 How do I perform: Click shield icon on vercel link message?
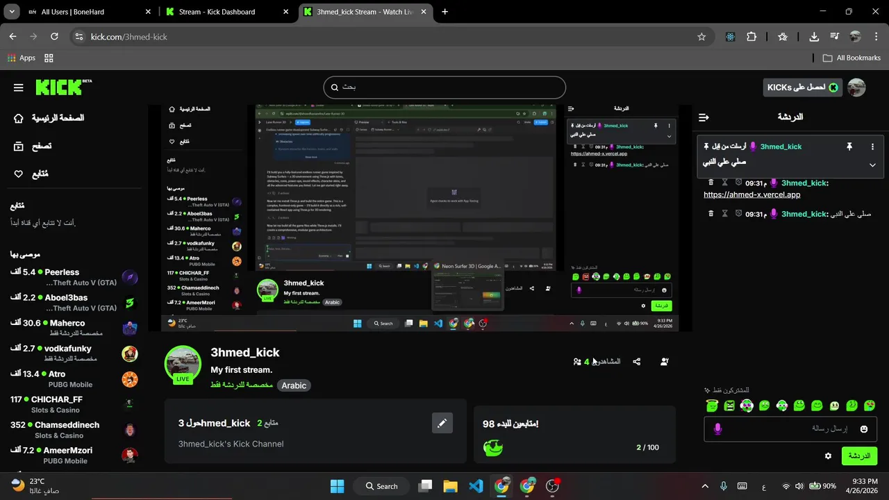pos(739,183)
